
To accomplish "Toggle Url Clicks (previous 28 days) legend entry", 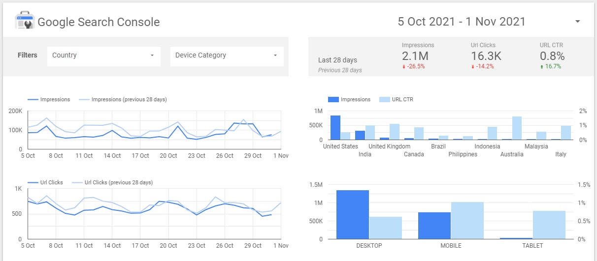I will tap(112, 182).
